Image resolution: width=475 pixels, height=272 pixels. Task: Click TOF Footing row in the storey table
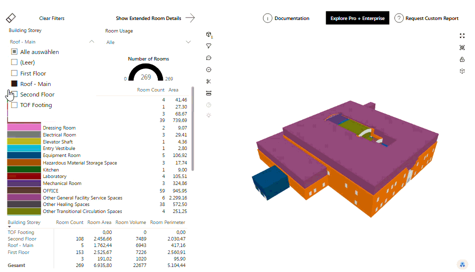tap(97, 232)
